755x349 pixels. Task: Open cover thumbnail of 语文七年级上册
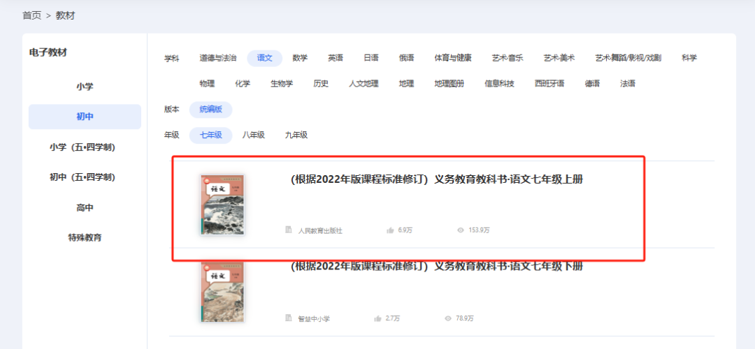coord(222,205)
